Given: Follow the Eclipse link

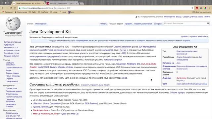Looking at the screenshot, I should (x=70, y=67).
